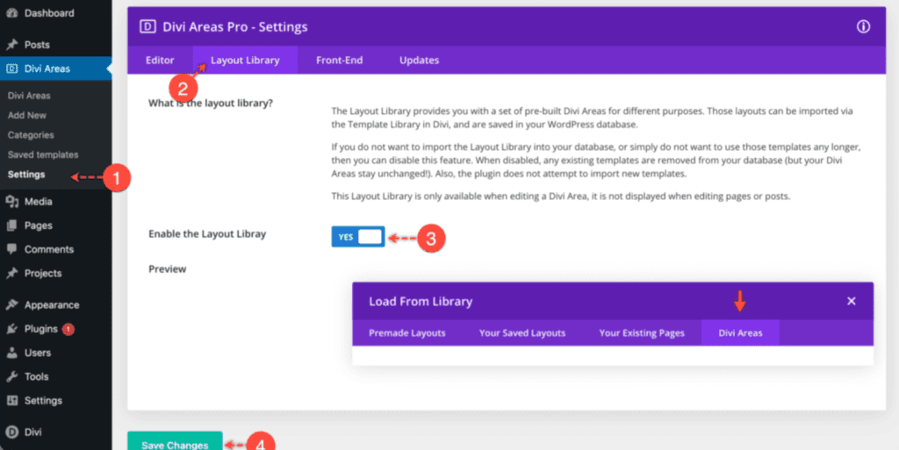Click the Posts pushpin icon
This screenshot has width=899, height=450.
tap(12, 45)
